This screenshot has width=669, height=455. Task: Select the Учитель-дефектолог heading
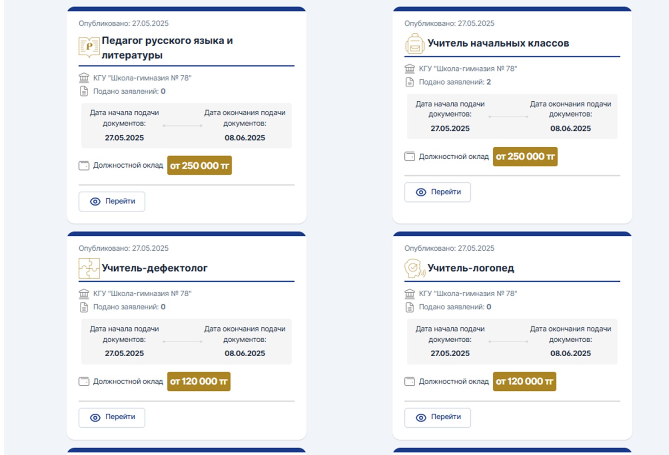(154, 268)
